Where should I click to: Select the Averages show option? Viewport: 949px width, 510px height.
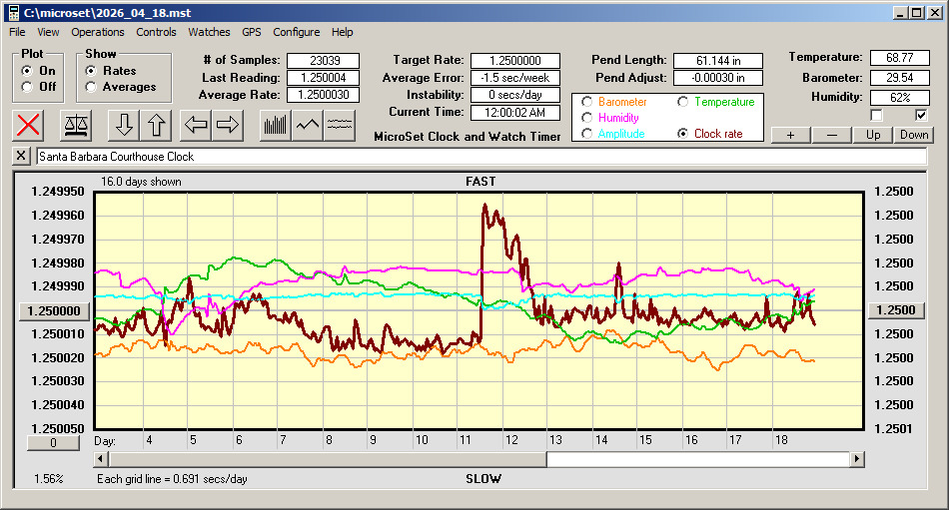(x=91, y=87)
